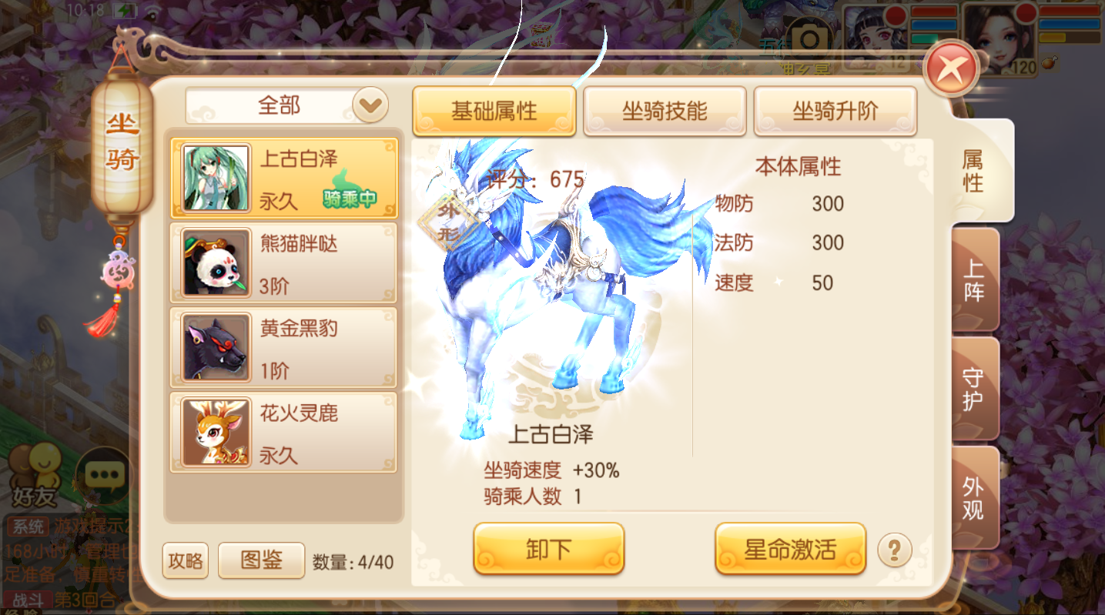Tap the teammate portrait showing level 120
Image resolution: width=1105 pixels, height=615 pixels.
pos(1000,38)
